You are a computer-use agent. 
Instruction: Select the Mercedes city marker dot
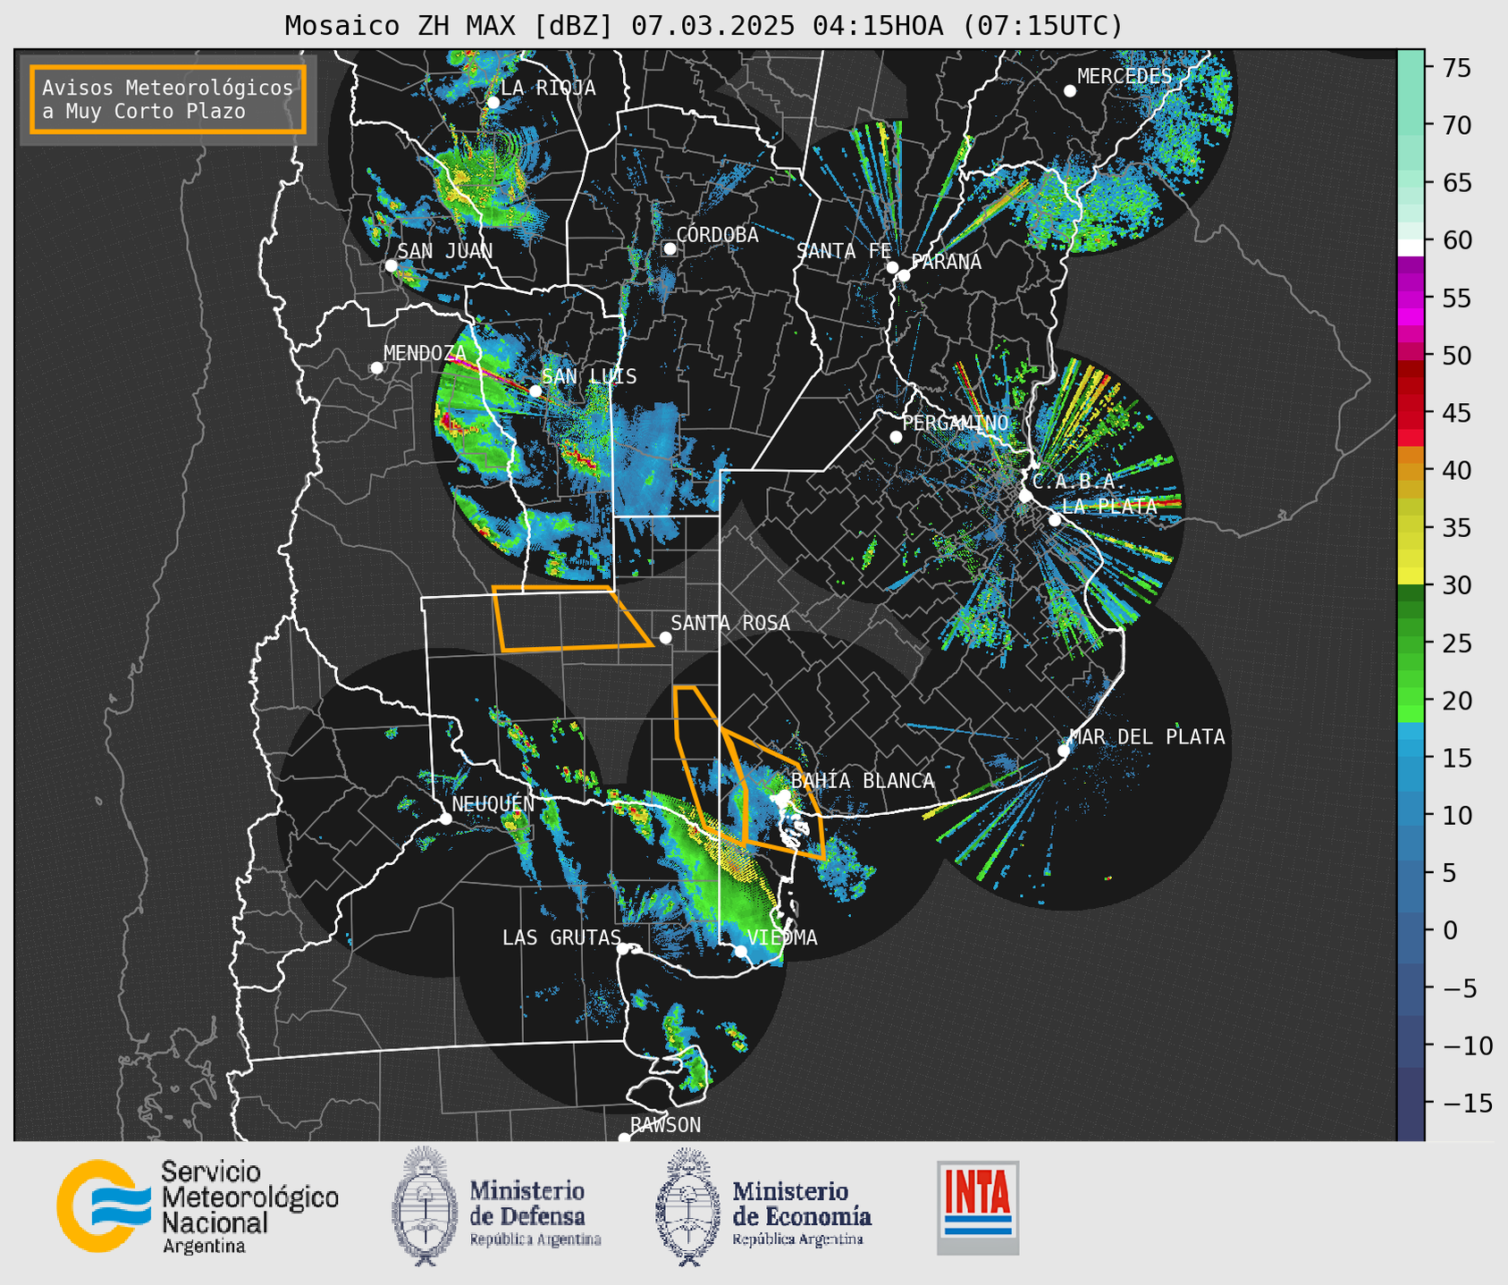(1070, 91)
